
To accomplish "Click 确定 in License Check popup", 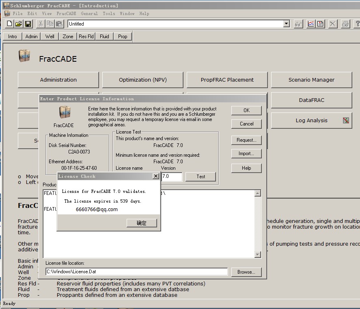I will [142, 223].
